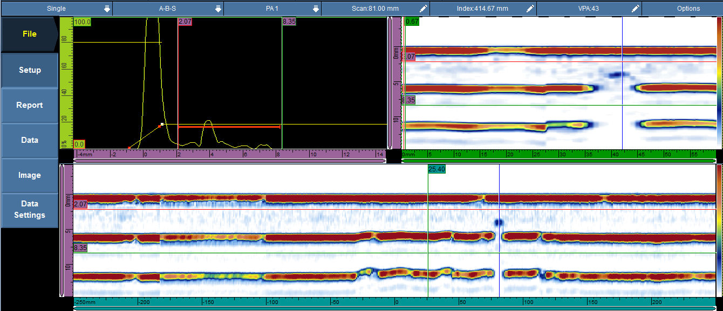Click the 25.40 scan cursor label
Screen dimensions: 723x311
pos(436,169)
